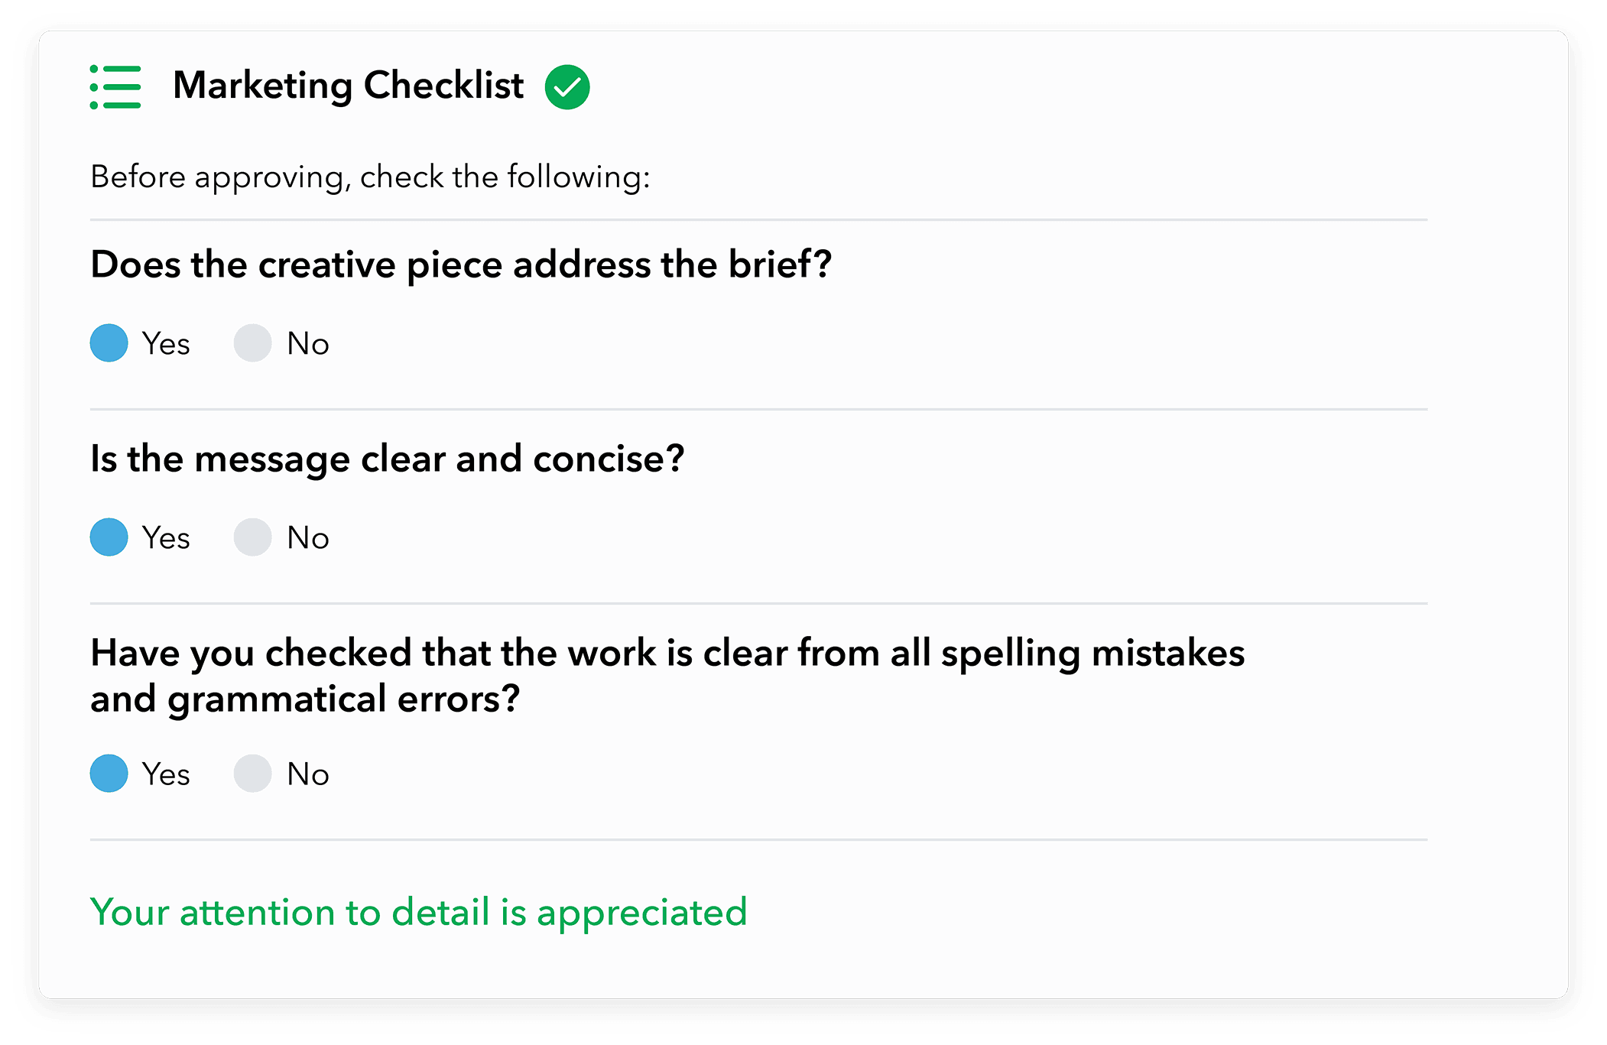Select No for the message clarity question
Viewport: 1607px width, 1045px height.
(252, 537)
